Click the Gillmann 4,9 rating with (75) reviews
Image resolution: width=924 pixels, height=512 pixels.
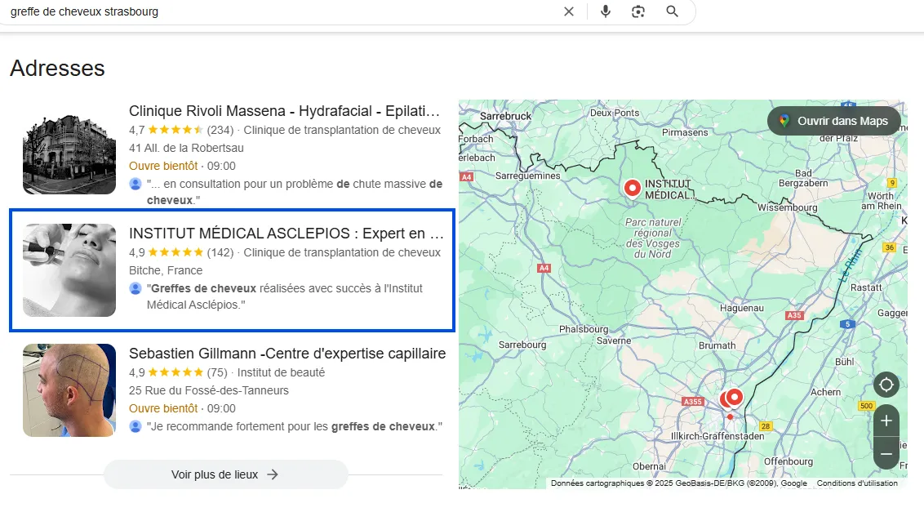178,373
